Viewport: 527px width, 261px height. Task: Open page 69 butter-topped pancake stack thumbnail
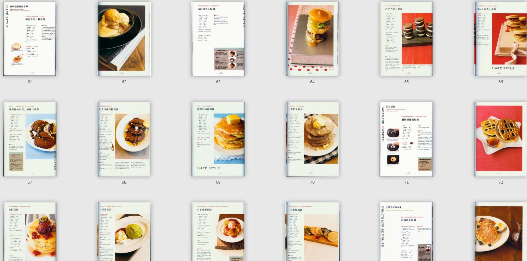click(218, 139)
